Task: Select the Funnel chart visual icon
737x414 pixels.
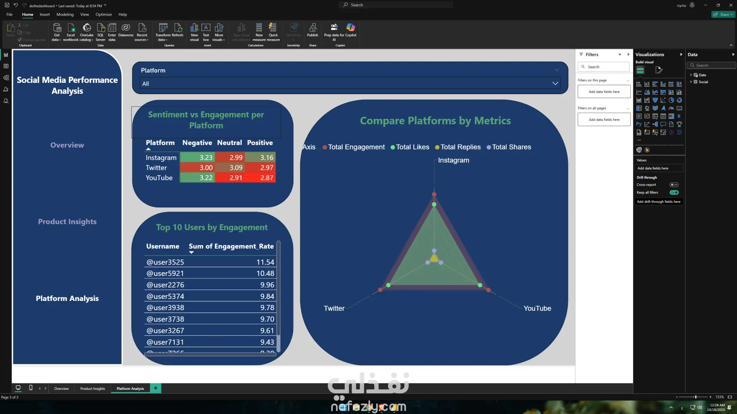Action: pyautogui.click(x=655, y=100)
